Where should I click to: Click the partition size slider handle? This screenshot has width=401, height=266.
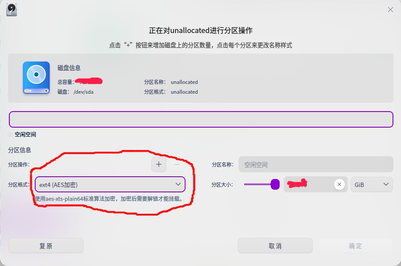(275, 184)
